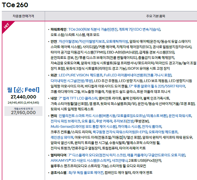This screenshot has width=197, height=180.
Task: Click the 외관 section label
Action: tap(54, 75)
